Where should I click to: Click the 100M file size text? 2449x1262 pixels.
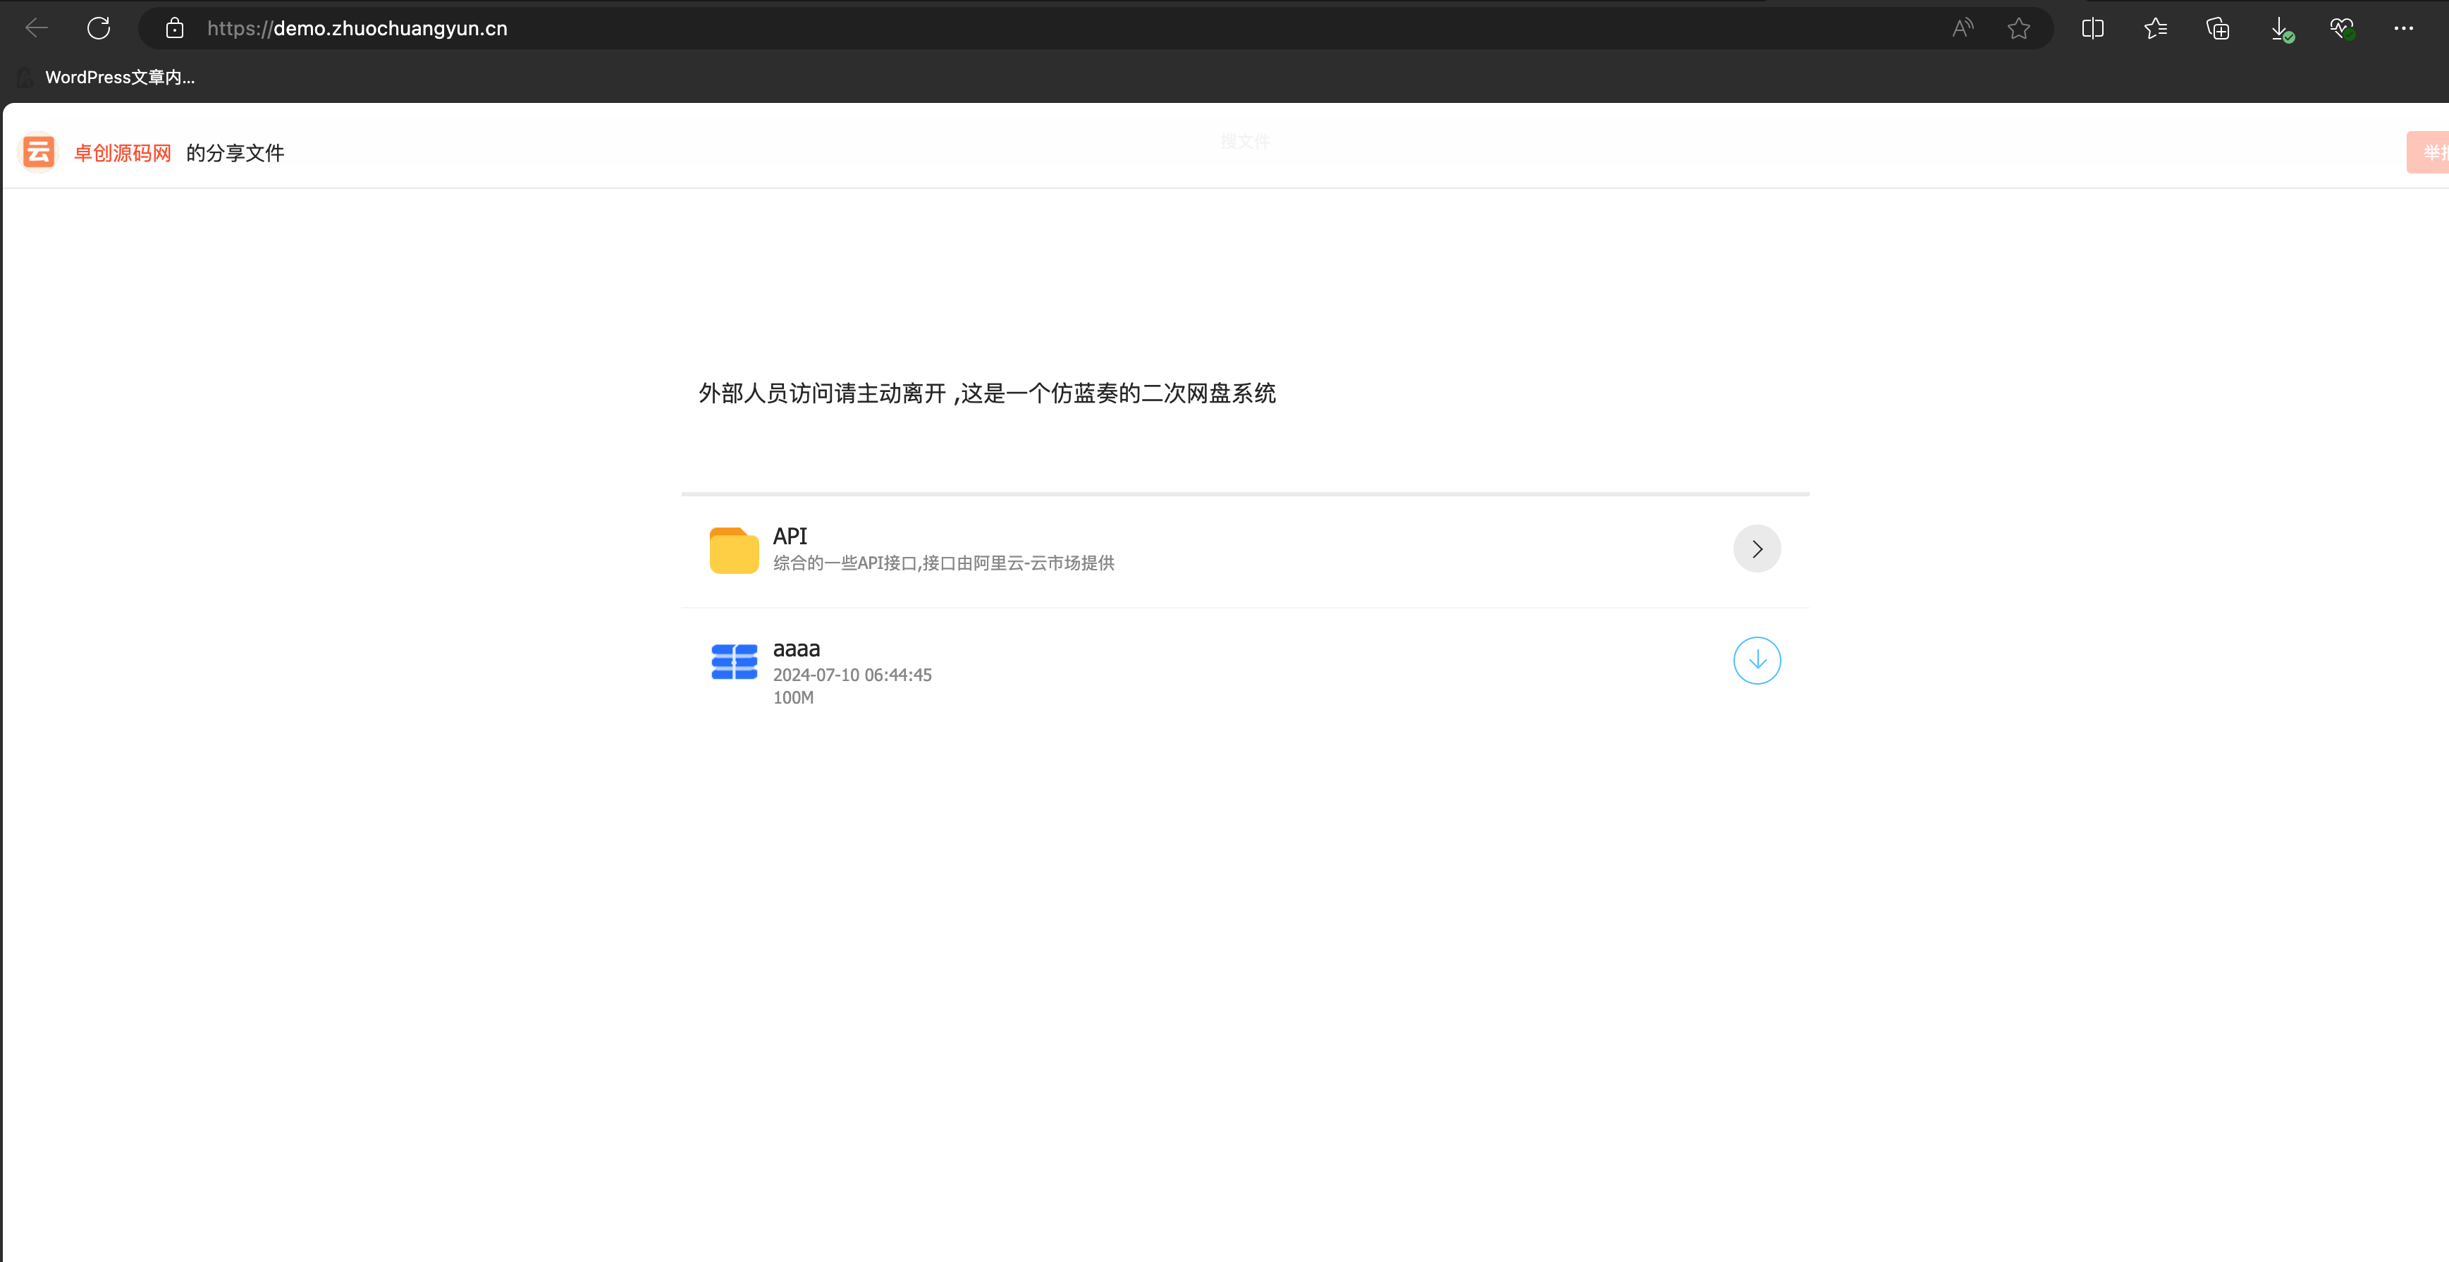(x=793, y=698)
